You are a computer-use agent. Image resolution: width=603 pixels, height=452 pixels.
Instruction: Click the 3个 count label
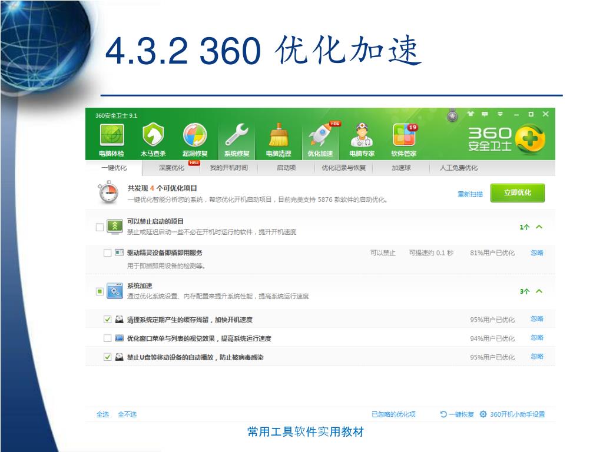[x=525, y=291]
